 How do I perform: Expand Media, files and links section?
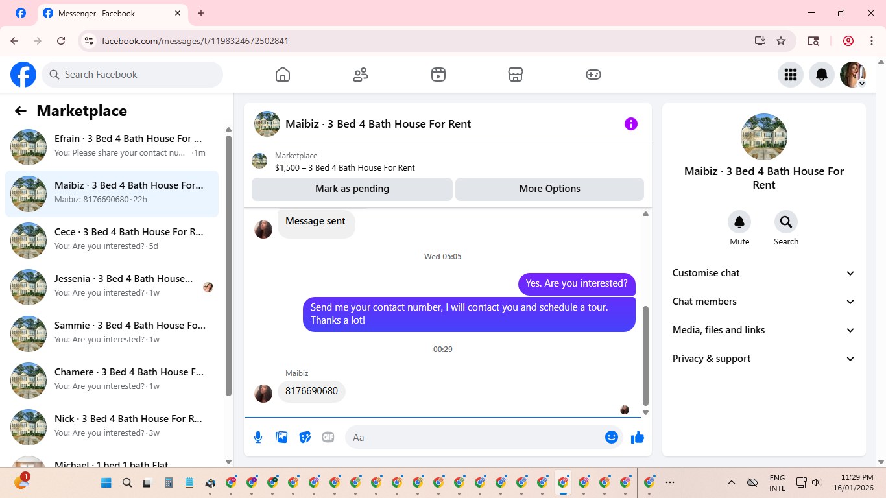[x=764, y=330]
